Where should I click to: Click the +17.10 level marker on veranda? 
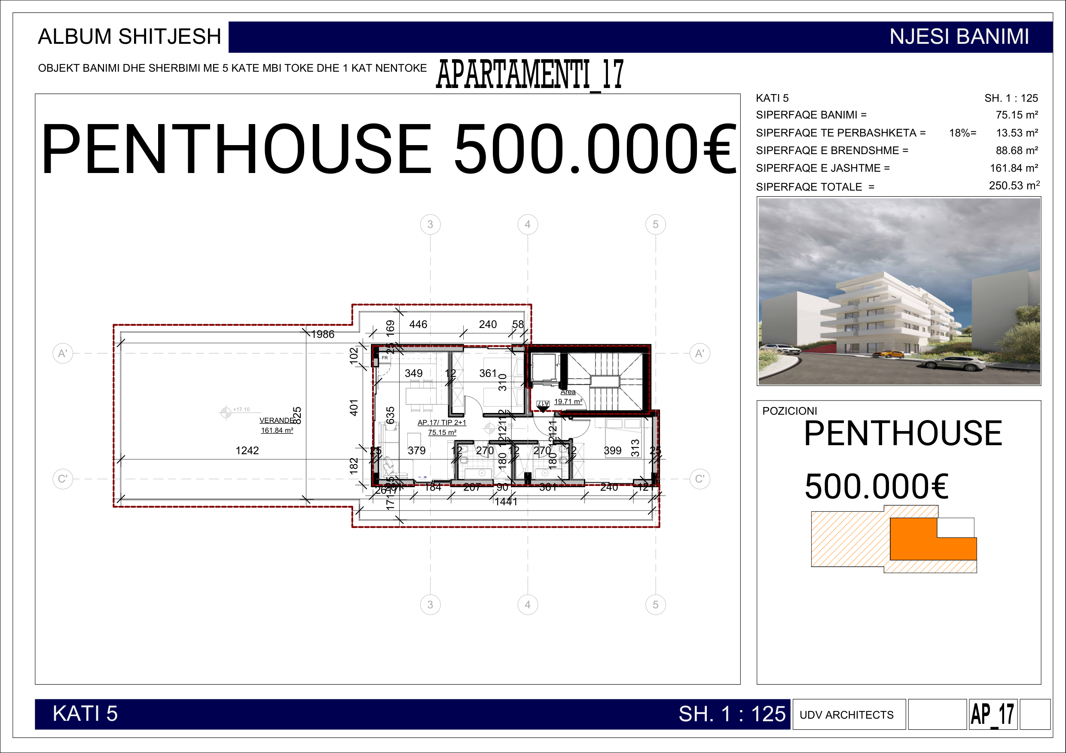coord(226,412)
